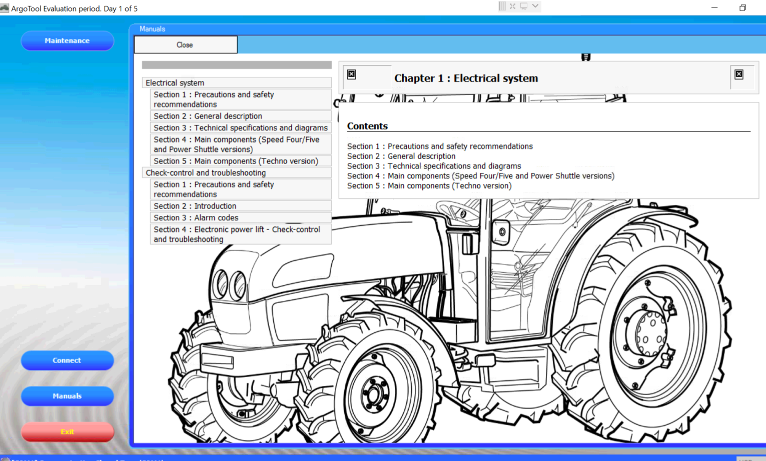This screenshot has width=766, height=461.
Task: Click broken image icon right of chapter header
Action: [x=739, y=74]
